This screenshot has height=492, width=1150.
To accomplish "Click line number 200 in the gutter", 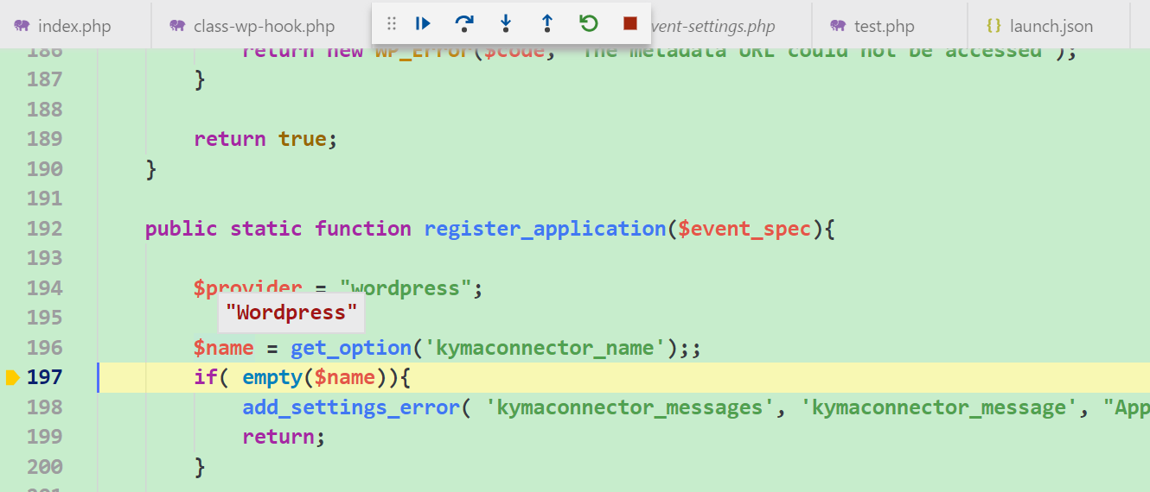I will point(45,467).
